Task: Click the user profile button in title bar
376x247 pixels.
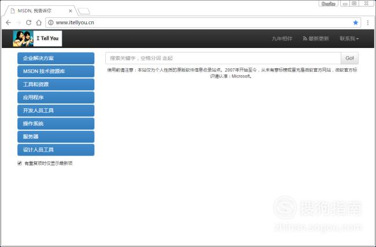Action: (x=329, y=3)
